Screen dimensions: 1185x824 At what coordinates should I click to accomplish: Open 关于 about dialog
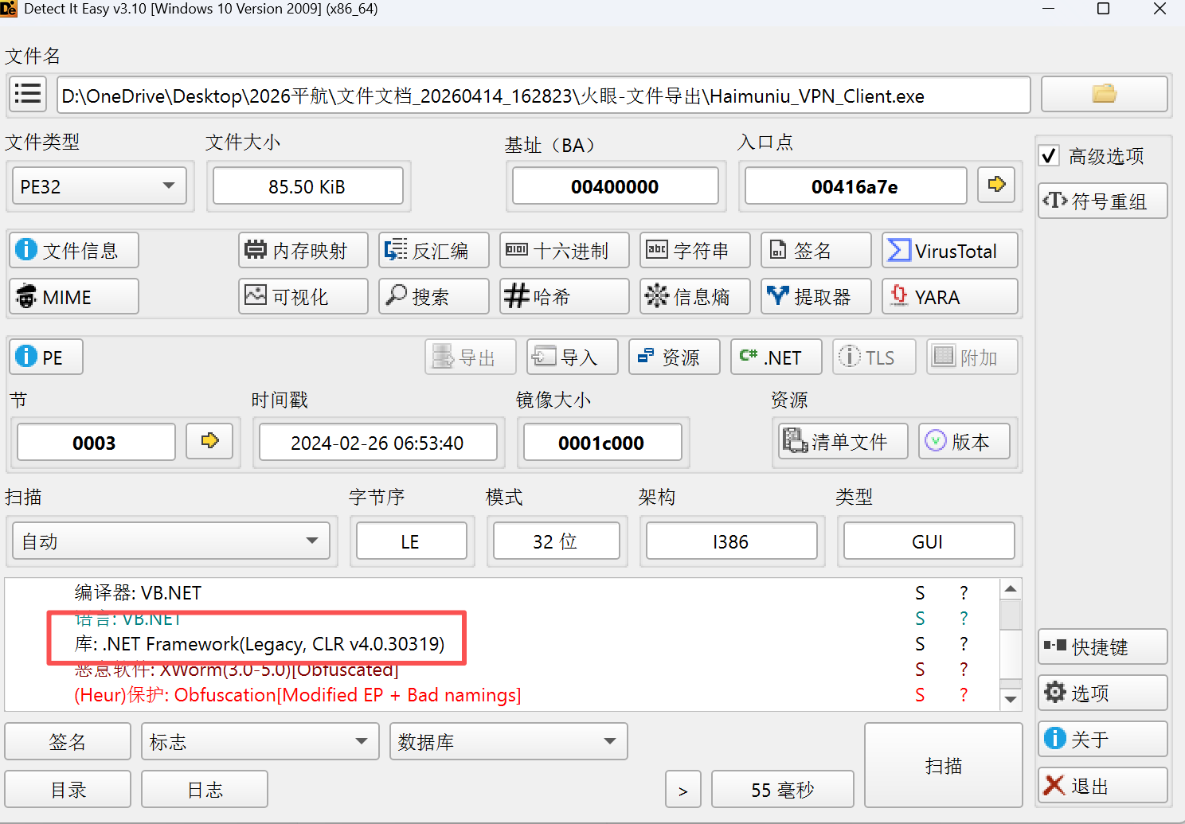tap(1103, 739)
